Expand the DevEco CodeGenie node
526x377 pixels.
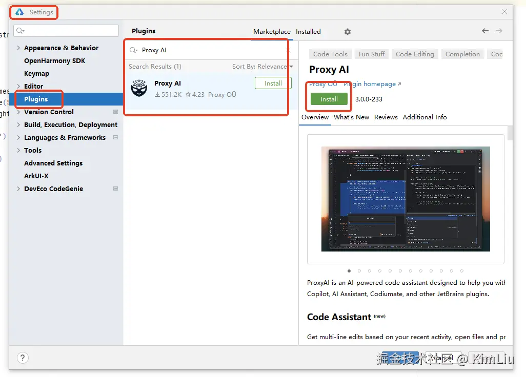click(18, 188)
